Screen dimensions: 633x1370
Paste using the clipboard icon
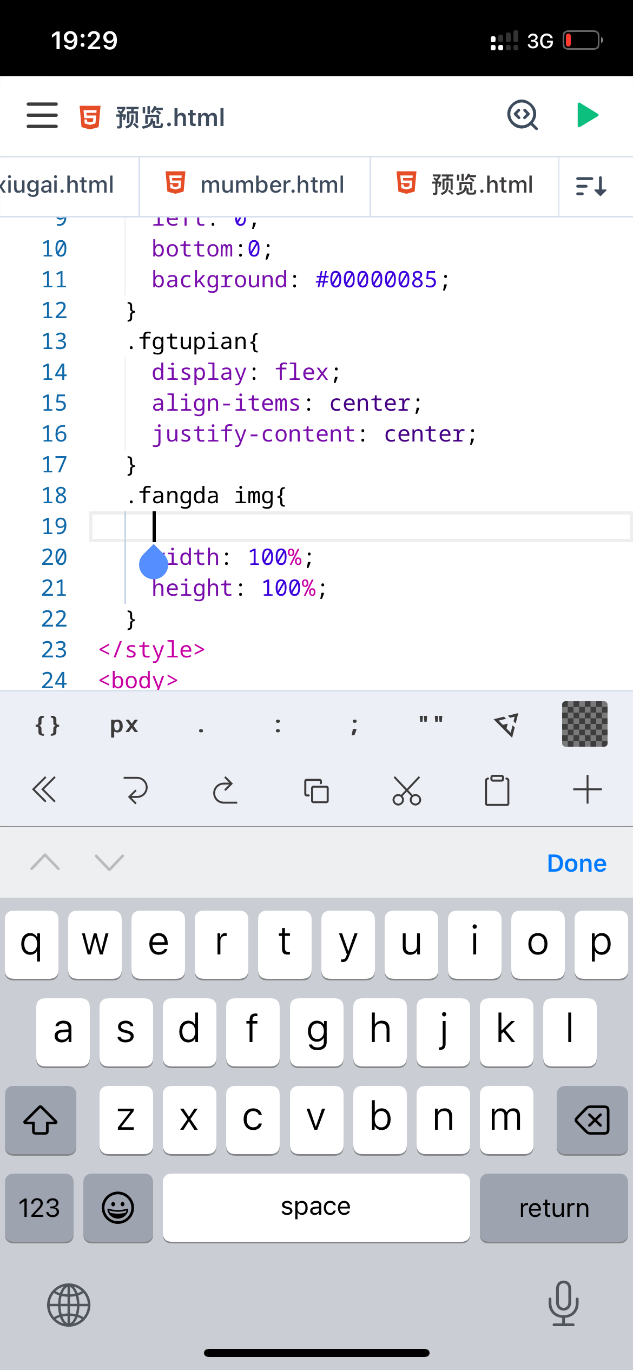[x=497, y=790]
